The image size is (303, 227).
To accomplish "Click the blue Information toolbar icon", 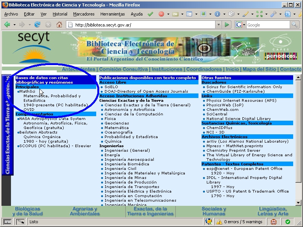I will (x=217, y=14).
